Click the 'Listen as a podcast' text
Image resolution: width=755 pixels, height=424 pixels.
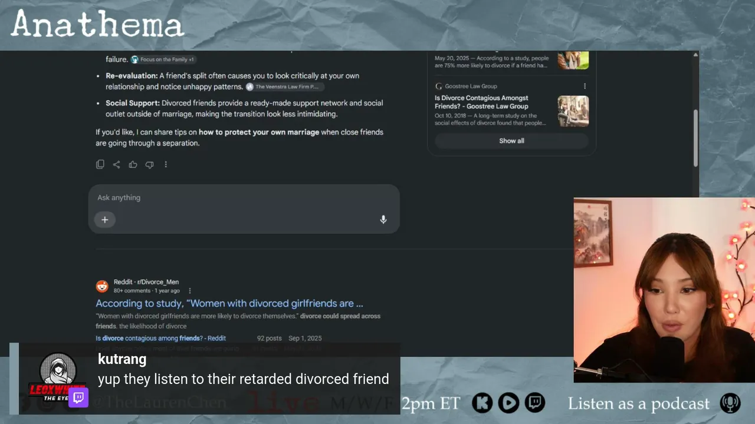pos(639,403)
